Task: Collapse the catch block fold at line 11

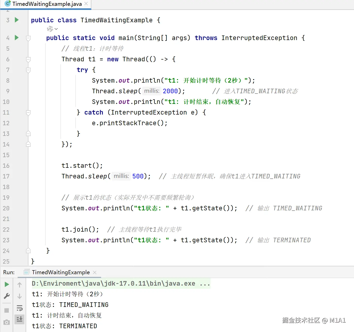Action: coord(28,113)
